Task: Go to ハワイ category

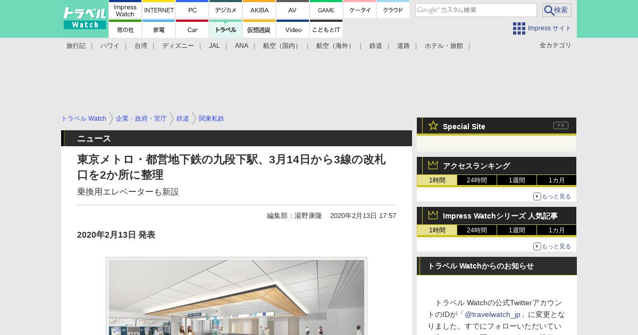Action: 110,46
